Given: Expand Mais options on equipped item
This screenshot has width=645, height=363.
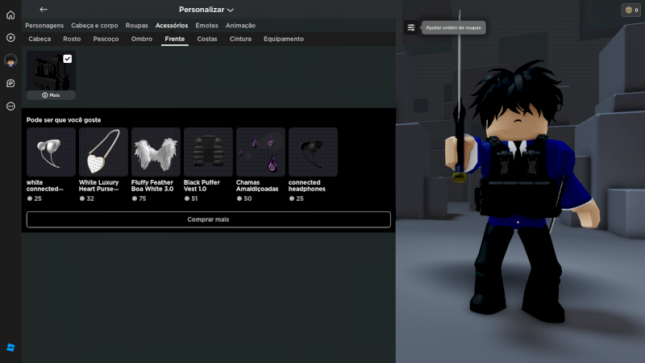Looking at the screenshot, I should point(51,95).
